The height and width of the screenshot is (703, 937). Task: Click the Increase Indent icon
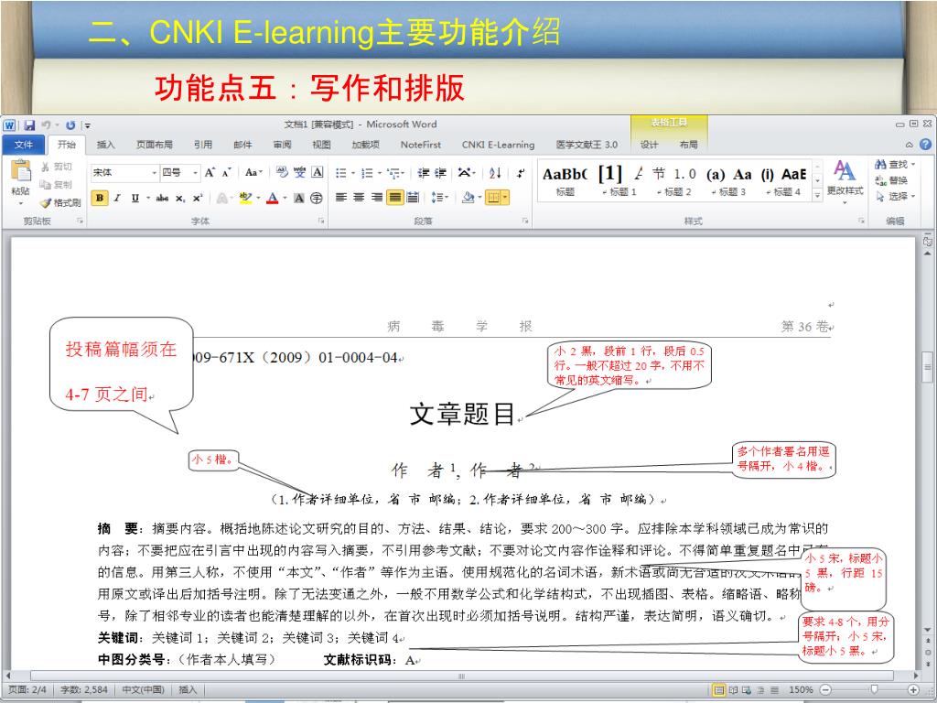(x=440, y=173)
